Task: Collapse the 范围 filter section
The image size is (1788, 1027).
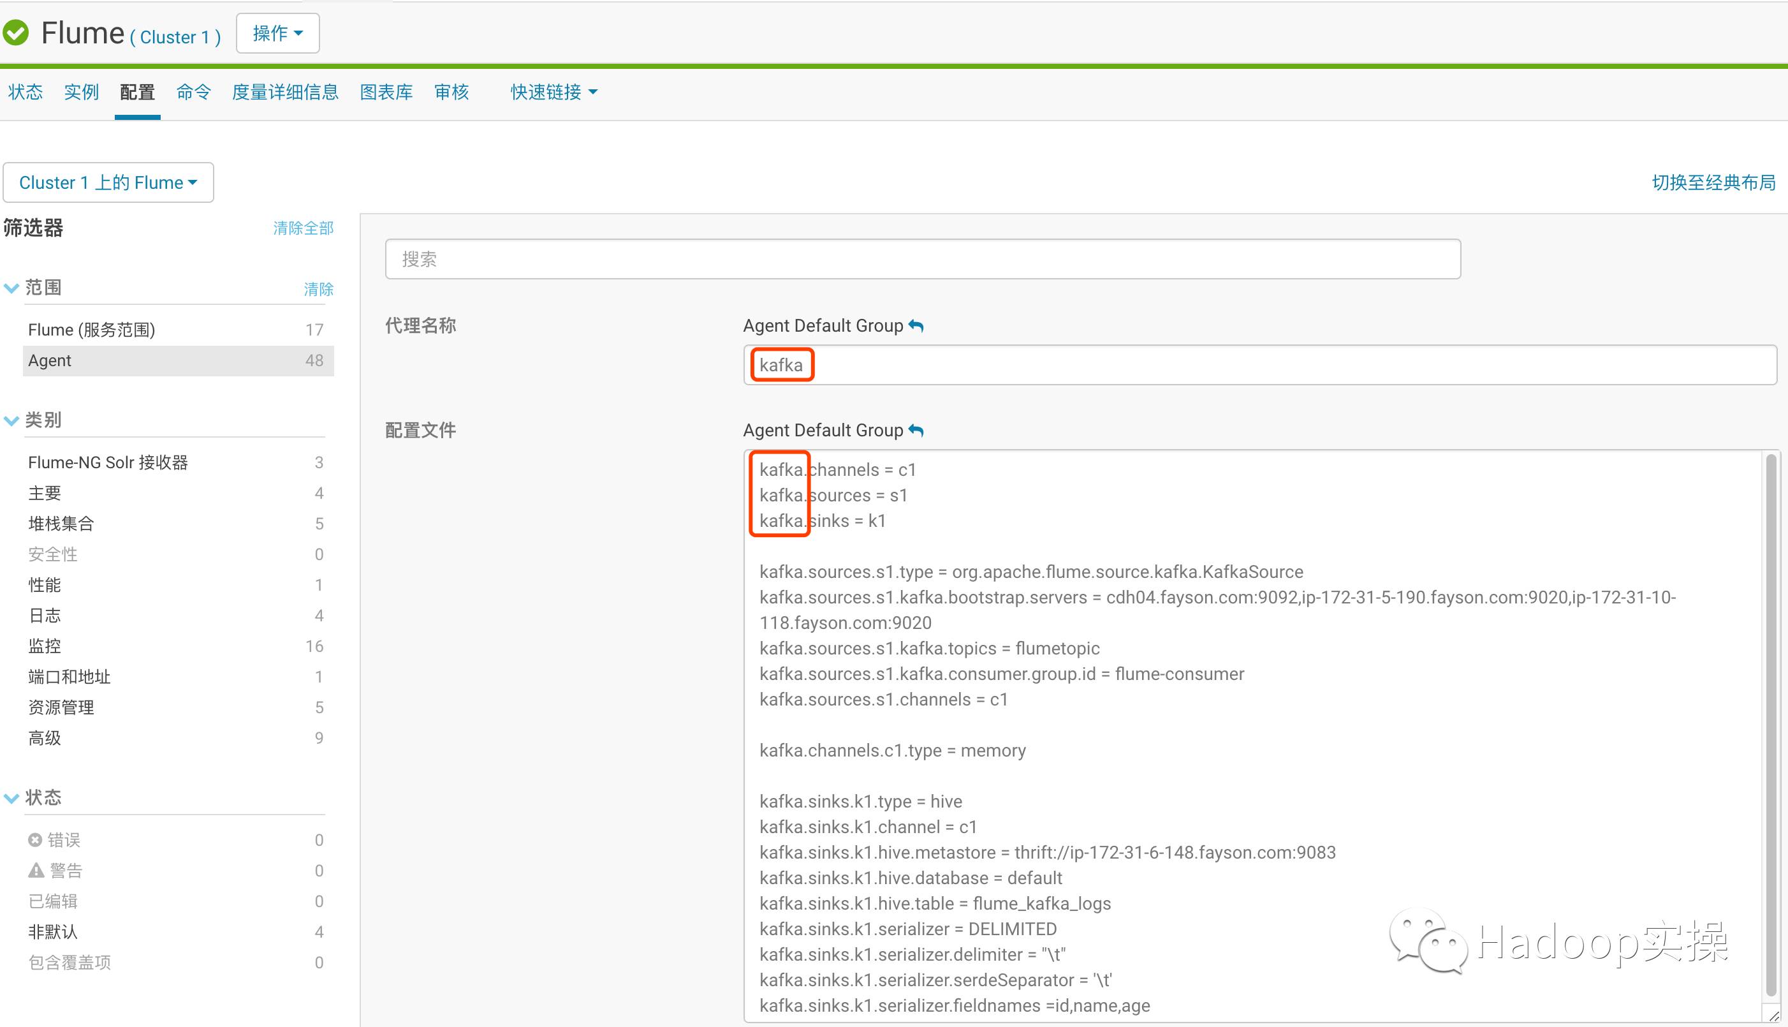Action: point(11,288)
